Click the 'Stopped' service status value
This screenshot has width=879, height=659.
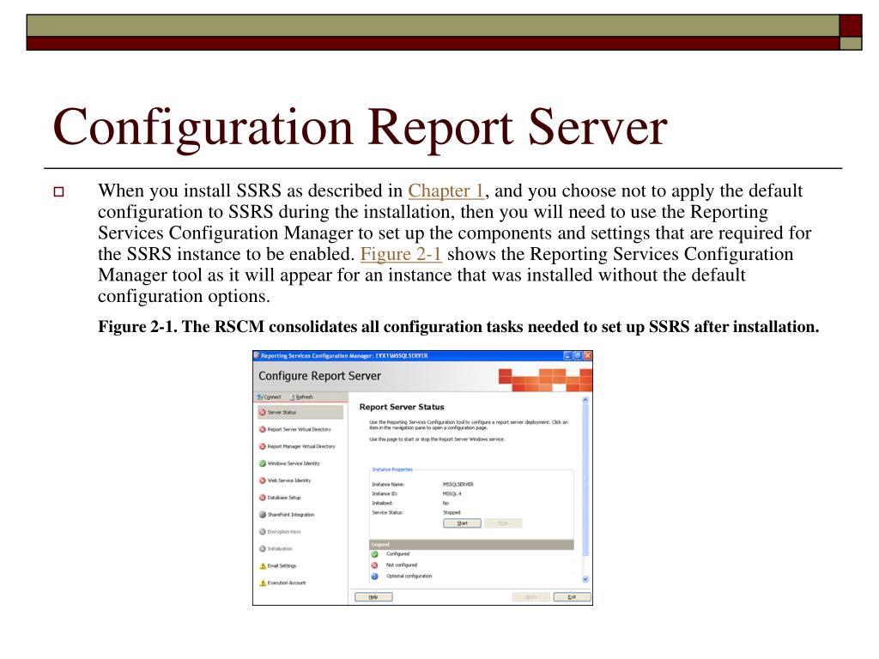(452, 513)
